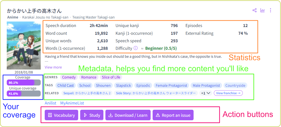Click the Coverage 80.1% progress bar
Screen dimensions: 281x127
click(24, 83)
